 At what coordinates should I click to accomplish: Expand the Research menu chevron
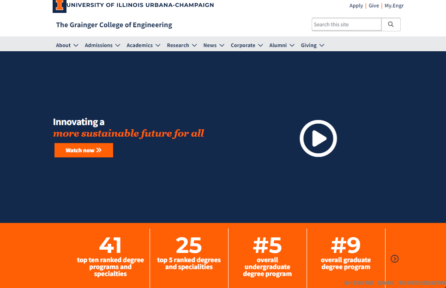coord(194,46)
